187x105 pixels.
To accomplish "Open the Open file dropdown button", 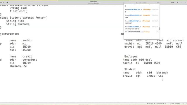I will 2,2.
